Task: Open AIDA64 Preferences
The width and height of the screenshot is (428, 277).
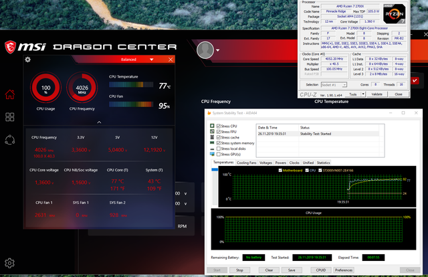Action: 344,270
